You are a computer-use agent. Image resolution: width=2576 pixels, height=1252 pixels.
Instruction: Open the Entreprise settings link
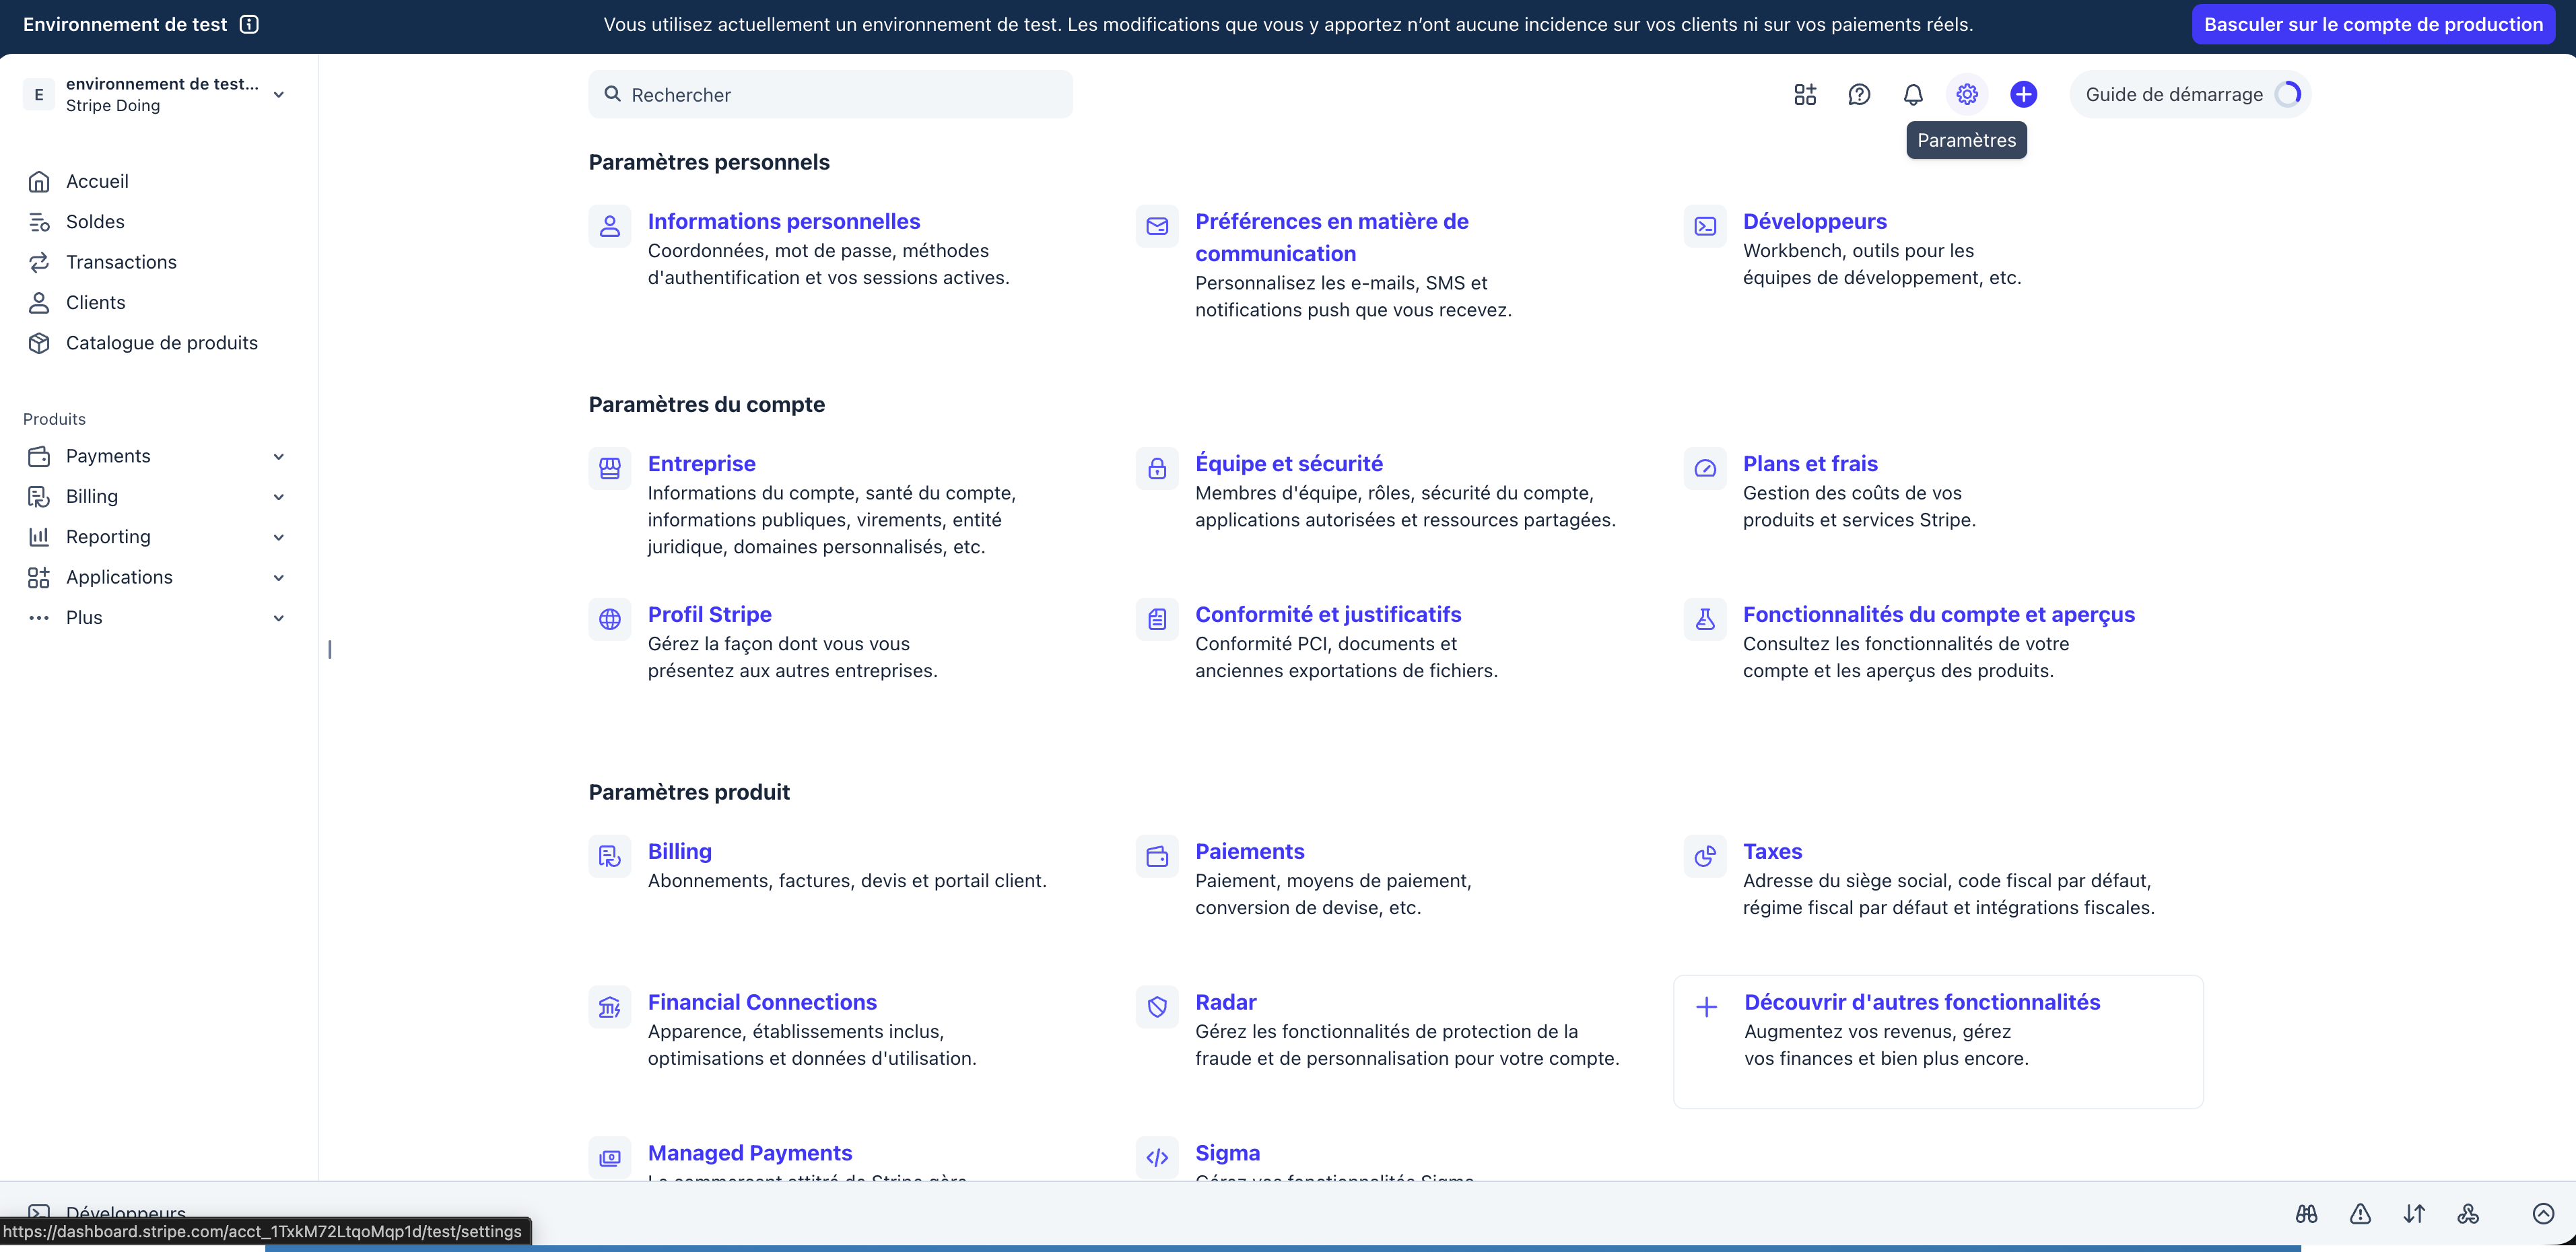pos(701,463)
